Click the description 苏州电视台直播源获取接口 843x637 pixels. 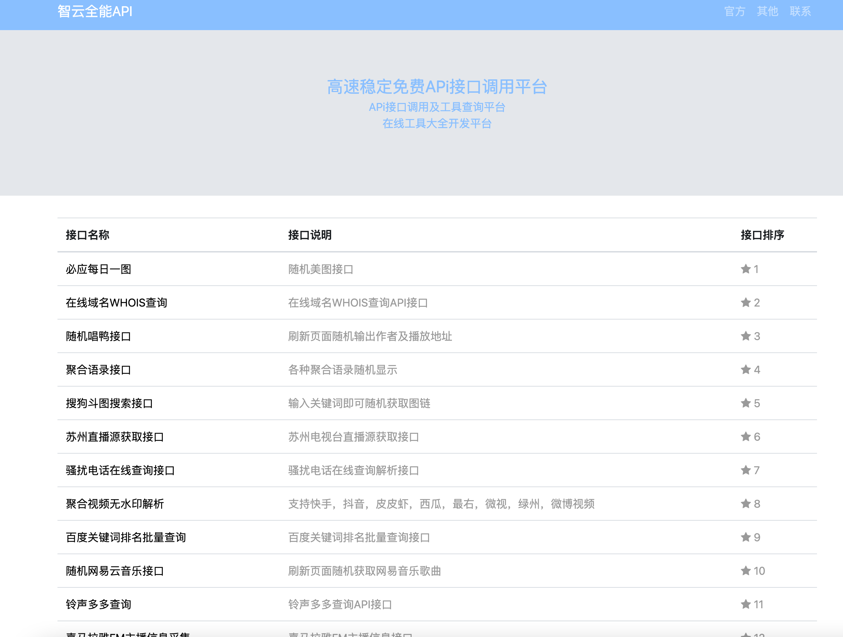click(x=354, y=437)
